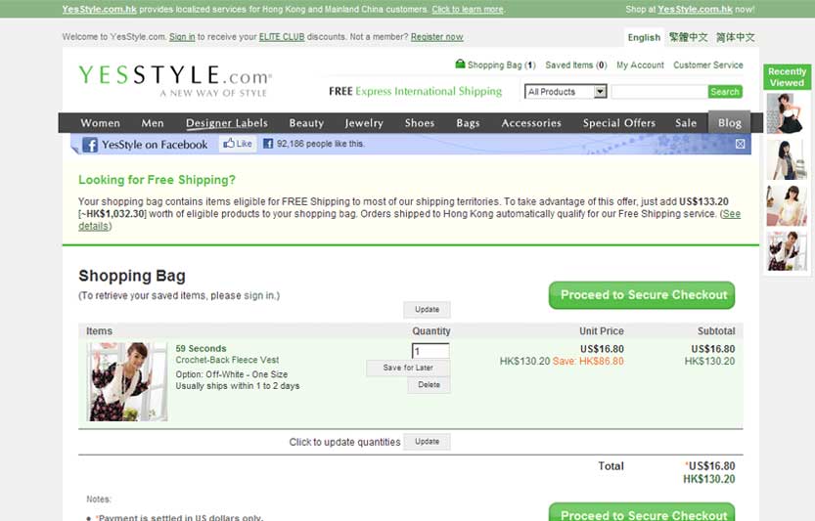The width and height of the screenshot is (815, 521).
Task: Focus the Quantity input field
Action: click(x=430, y=351)
